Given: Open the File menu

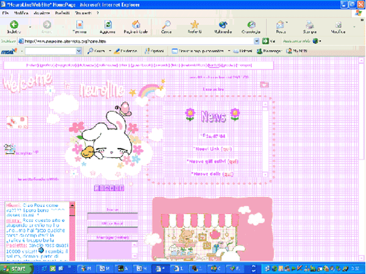Looking at the screenshot, I should pos(5,13).
